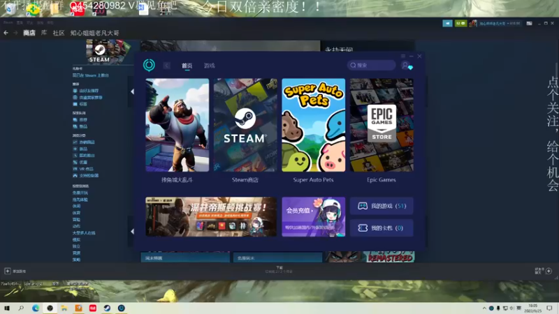This screenshot has width=559, height=314.
Task: Open VR 作品 sidebar link
Action: click(x=86, y=169)
